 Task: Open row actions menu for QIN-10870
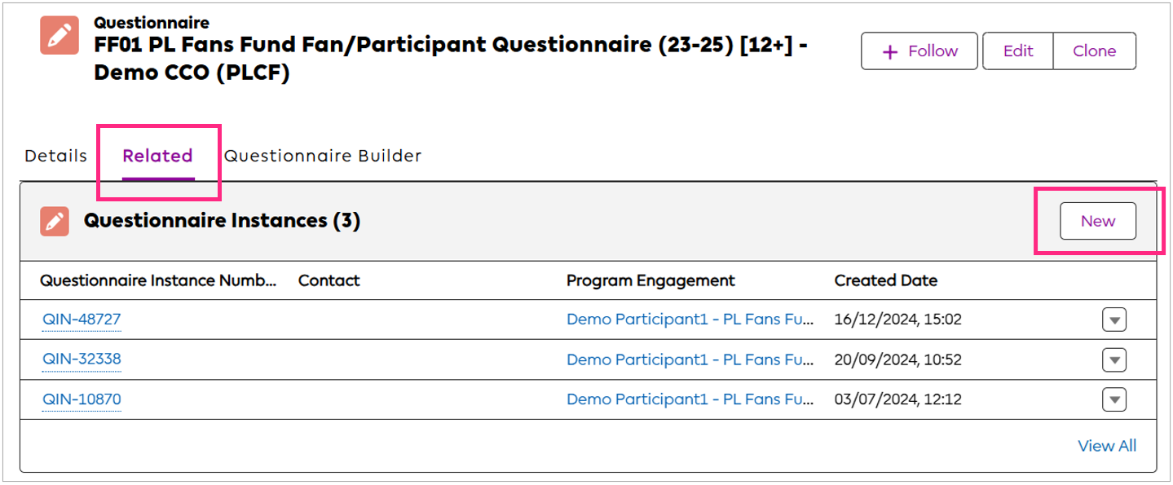click(1113, 399)
